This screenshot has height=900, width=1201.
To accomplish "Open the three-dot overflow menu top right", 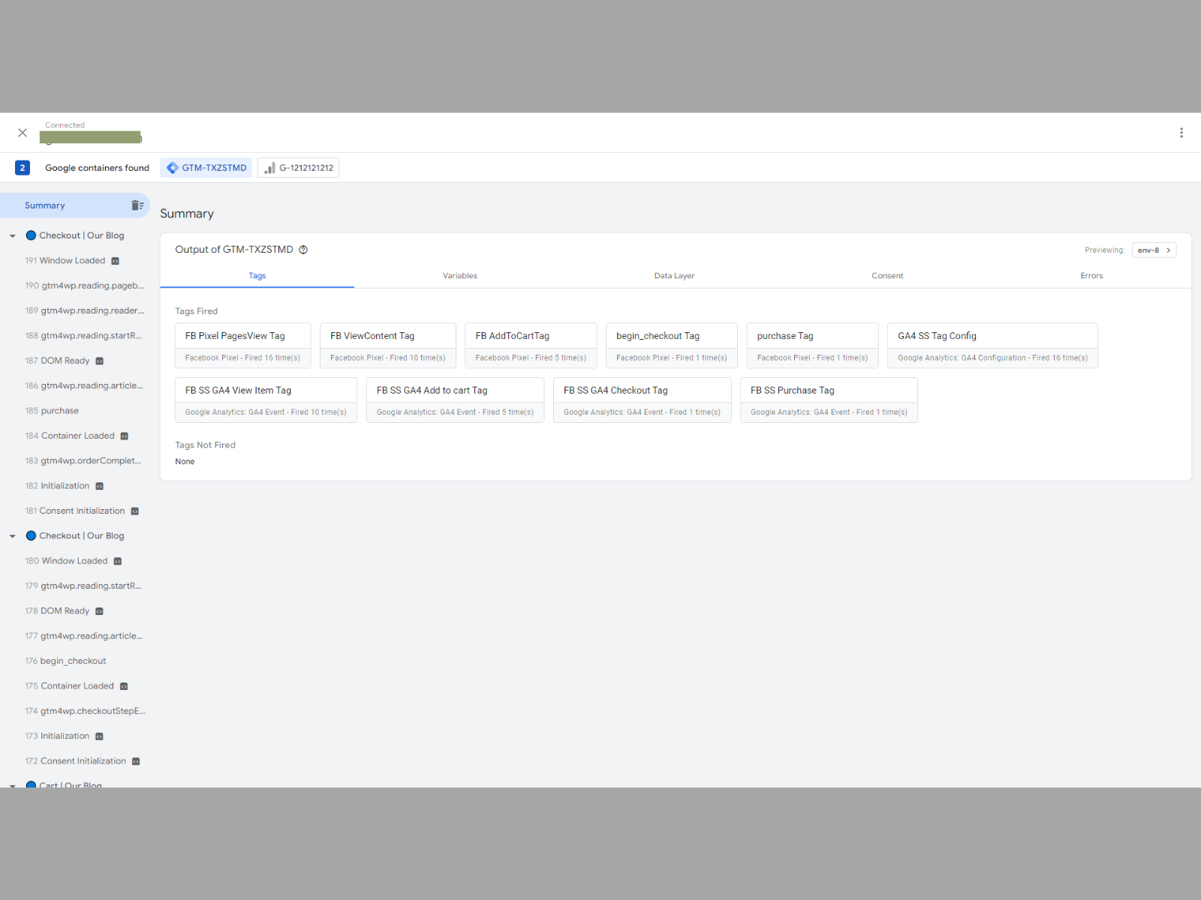I will pos(1181,132).
